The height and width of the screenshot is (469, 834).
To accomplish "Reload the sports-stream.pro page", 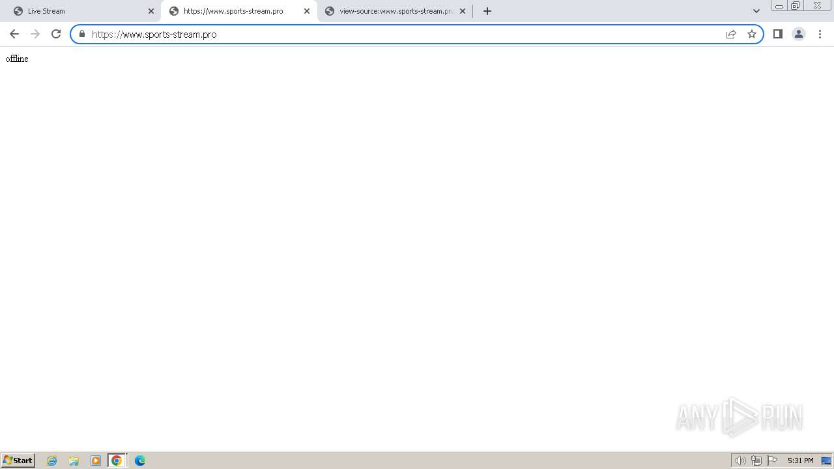I will (56, 34).
